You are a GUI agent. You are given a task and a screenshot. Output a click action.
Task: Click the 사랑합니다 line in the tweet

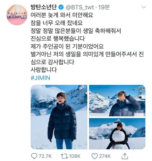(x=44, y=70)
